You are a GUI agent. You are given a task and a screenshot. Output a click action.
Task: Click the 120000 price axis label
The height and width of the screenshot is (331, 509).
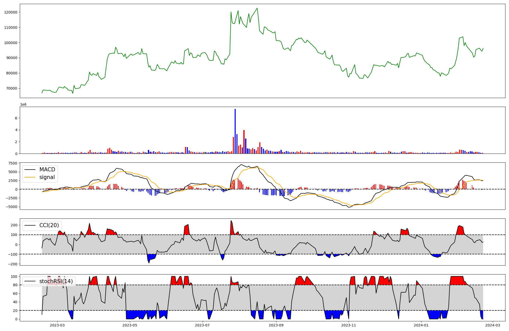(11, 12)
